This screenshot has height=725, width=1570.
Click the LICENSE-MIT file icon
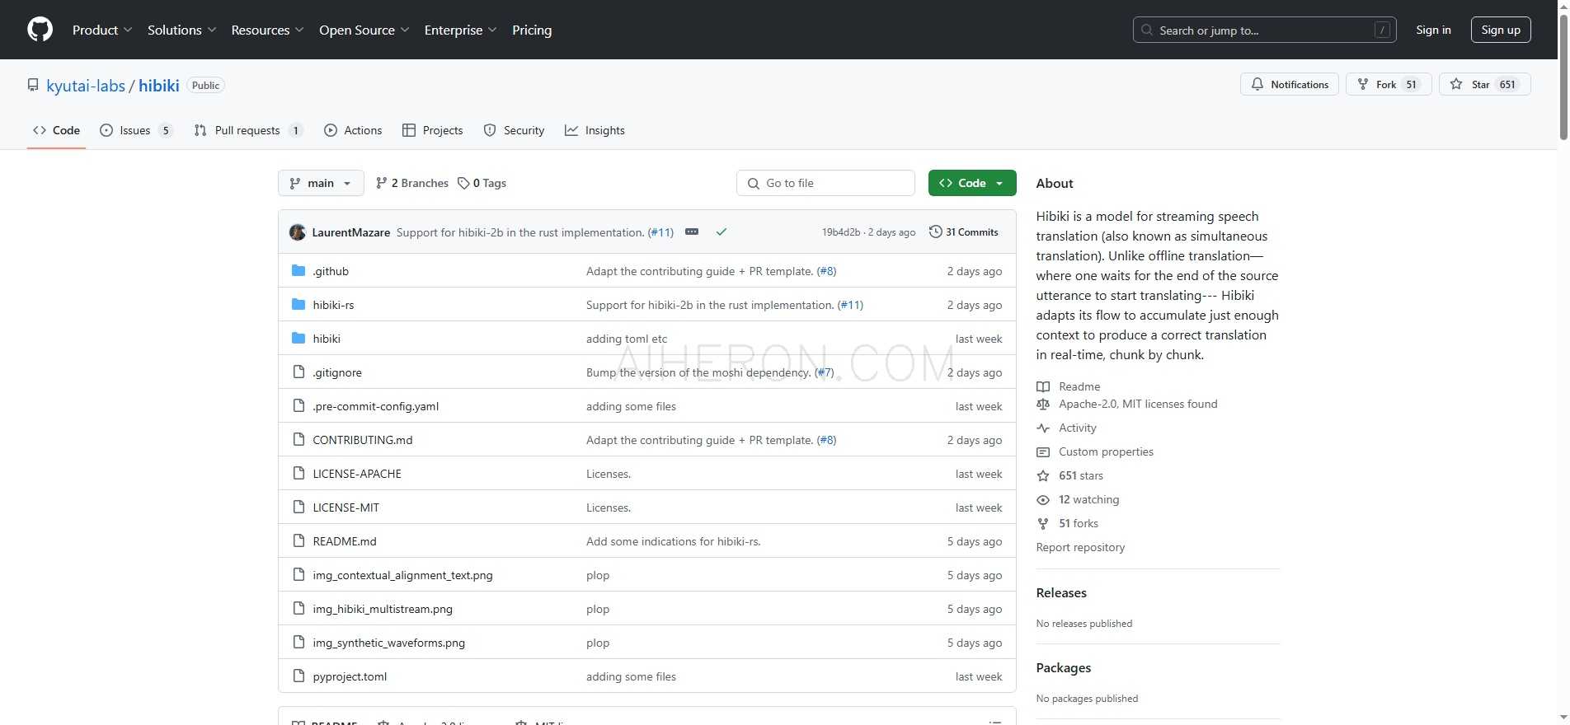(298, 507)
